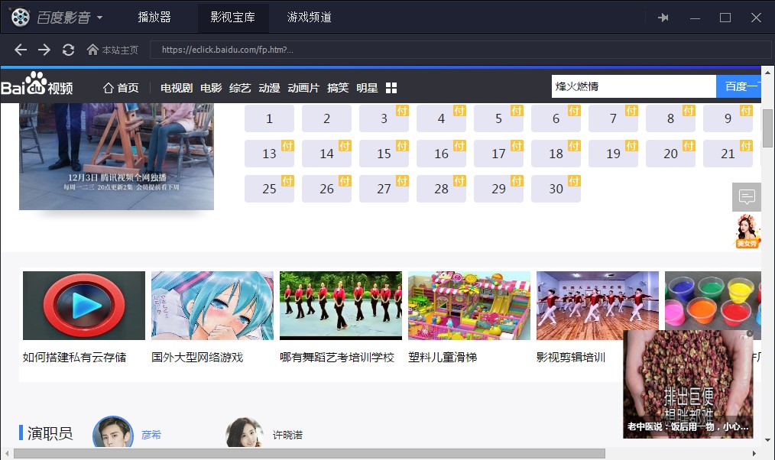Screen dimensions: 775x460
Task: Play paid episode 19
Action: (614, 154)
